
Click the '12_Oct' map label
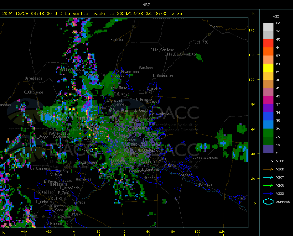click(161, 159)
